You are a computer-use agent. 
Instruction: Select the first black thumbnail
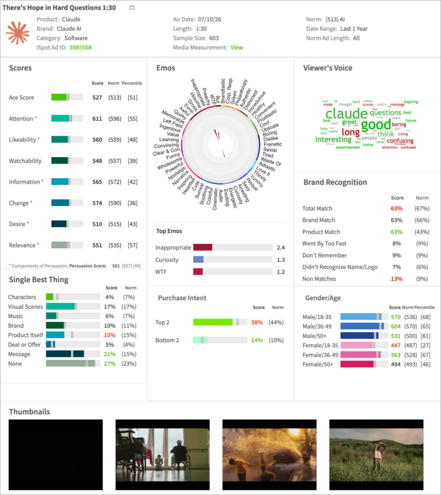tap(56, 454)
